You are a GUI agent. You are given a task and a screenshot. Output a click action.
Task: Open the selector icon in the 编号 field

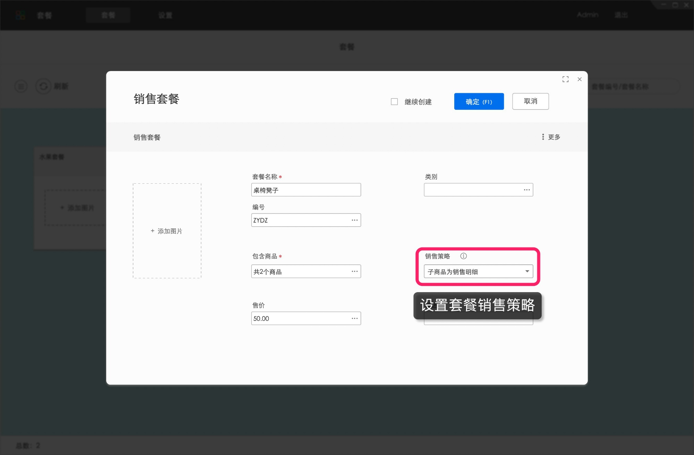click(354, 220)
